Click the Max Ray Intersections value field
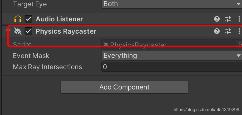Image resolution: width=242 pixels, height=115 pixels. [171, 67]
